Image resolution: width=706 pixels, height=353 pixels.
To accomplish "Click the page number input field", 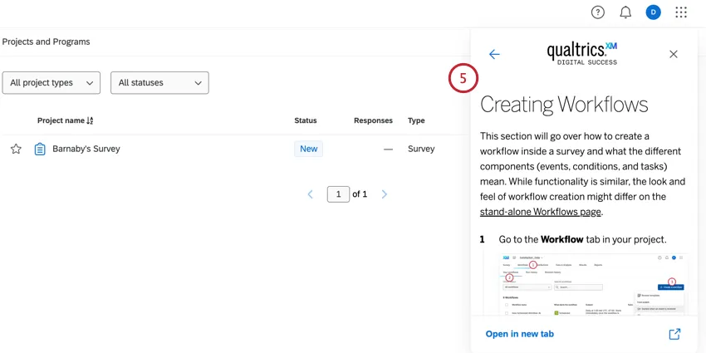I will (x=338, y=194).
